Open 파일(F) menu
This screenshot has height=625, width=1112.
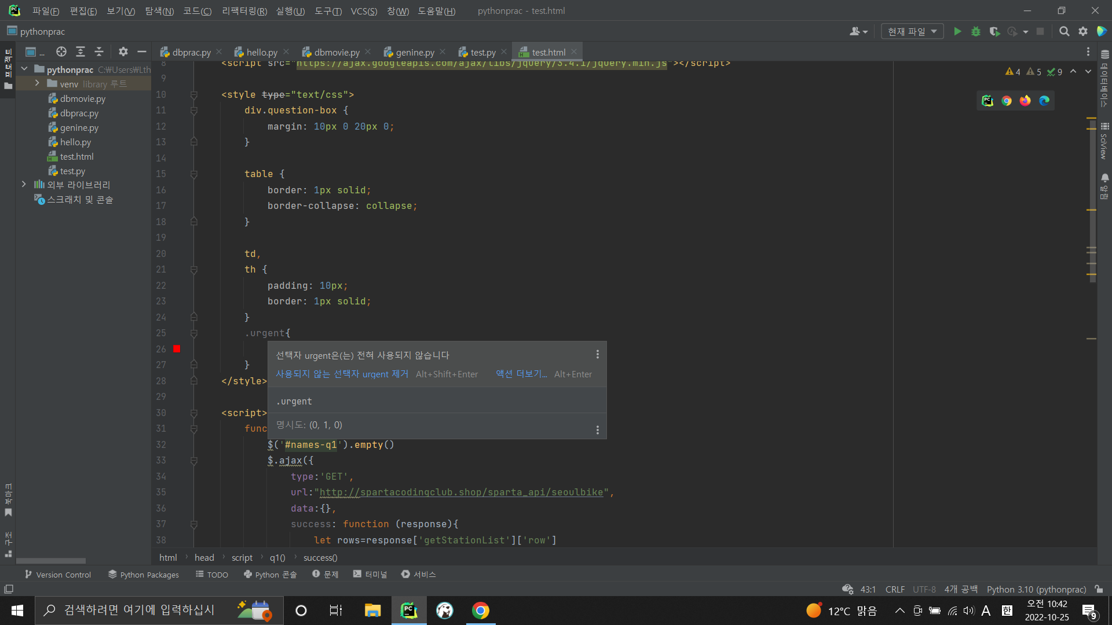tap(46, 11)
